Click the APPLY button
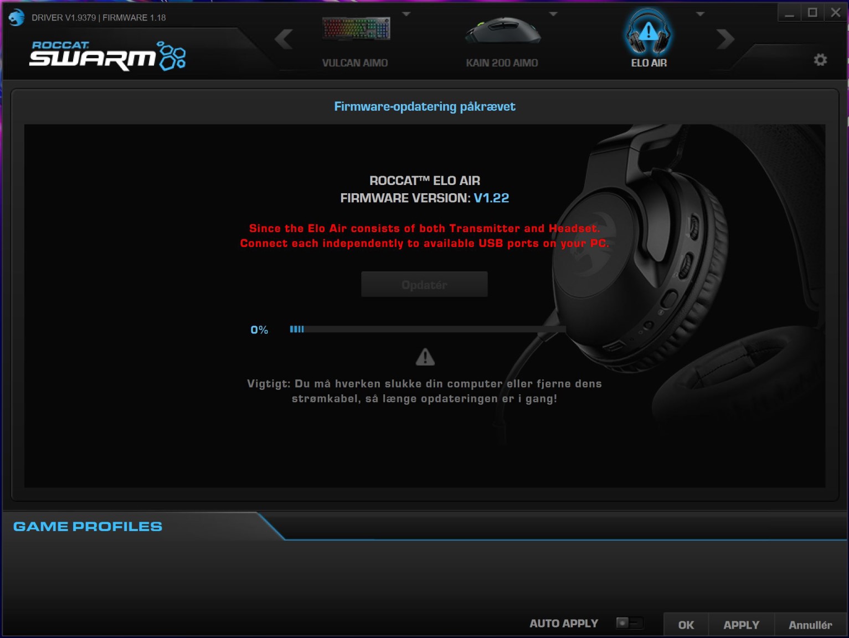This screenshot has width=849, height=638. click(x=741, y=625)
